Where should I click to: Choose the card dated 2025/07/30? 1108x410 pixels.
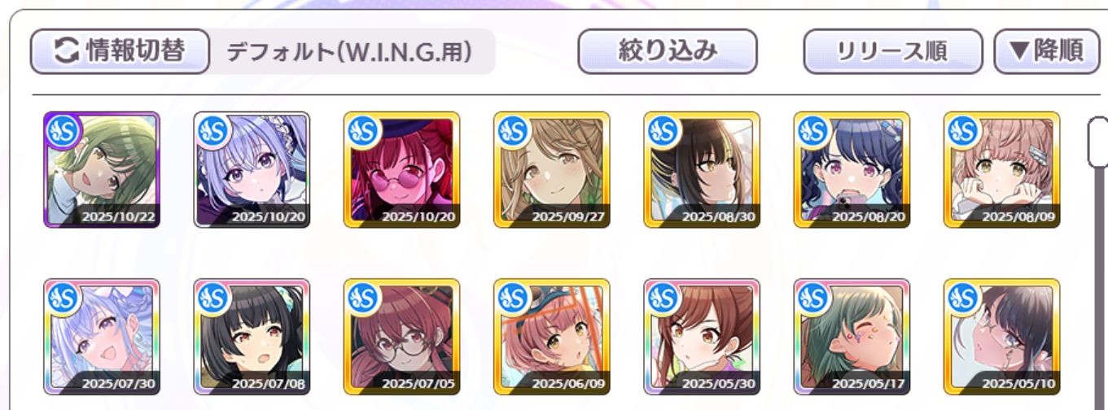point(102,337)
